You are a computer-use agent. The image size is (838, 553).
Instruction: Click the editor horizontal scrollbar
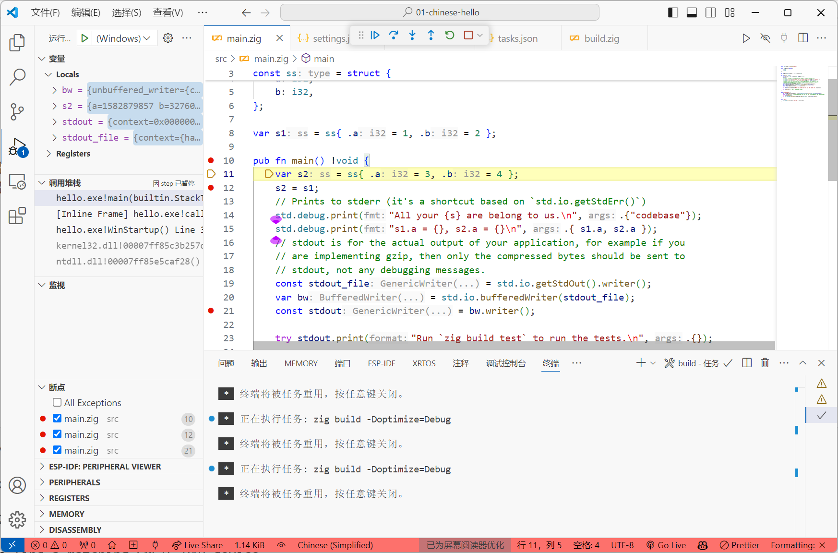coord(514,345)
